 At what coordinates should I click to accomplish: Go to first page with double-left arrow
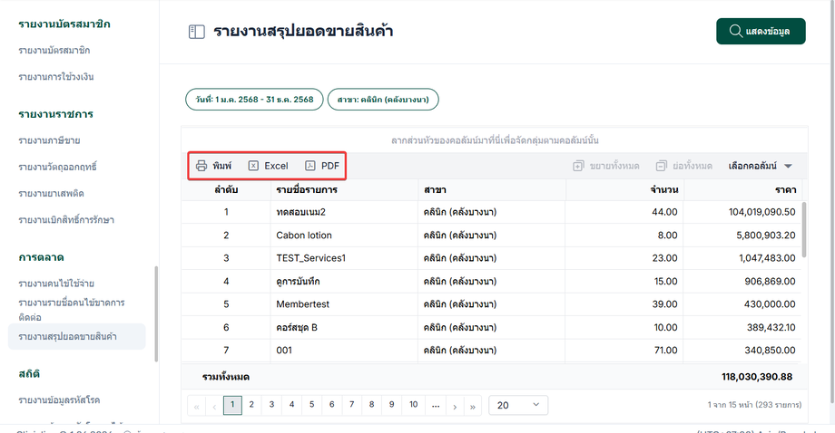197,407
